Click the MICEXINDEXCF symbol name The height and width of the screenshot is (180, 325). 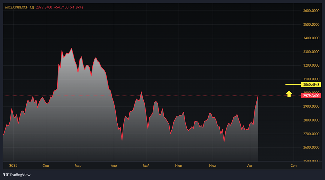point(16,7)
